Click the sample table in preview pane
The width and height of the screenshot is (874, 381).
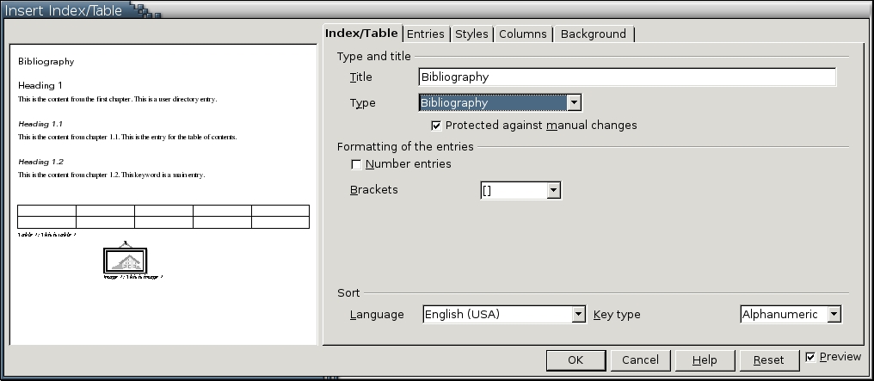pos(163,217)
